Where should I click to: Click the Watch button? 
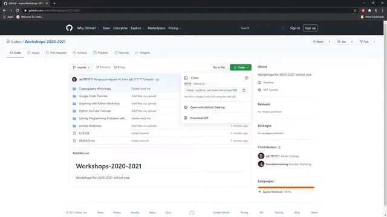click(x=318, y=42)
